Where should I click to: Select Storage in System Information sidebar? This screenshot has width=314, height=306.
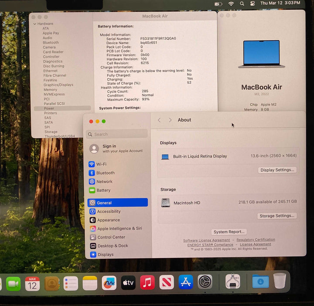51,132
